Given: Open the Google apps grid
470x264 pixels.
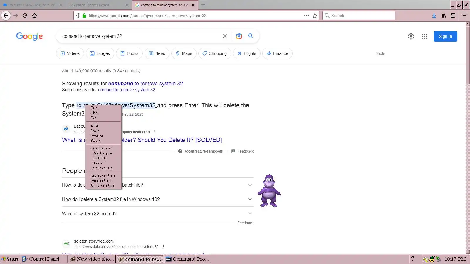Looking at the screenshot, I should 424,36.
